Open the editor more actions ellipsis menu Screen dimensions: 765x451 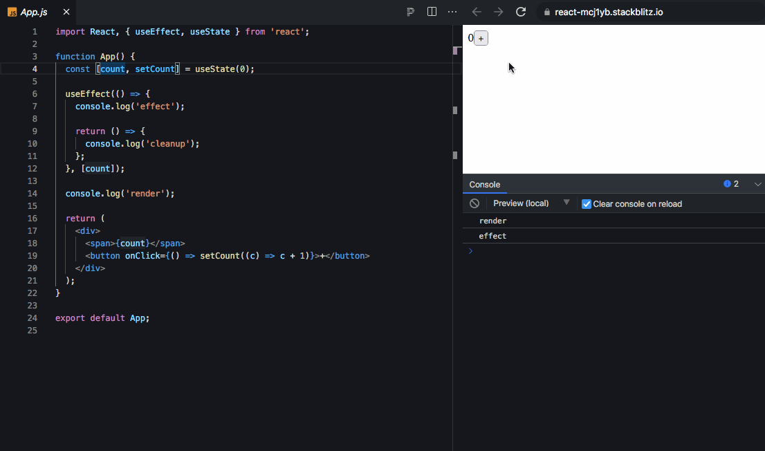pos(452,12)
